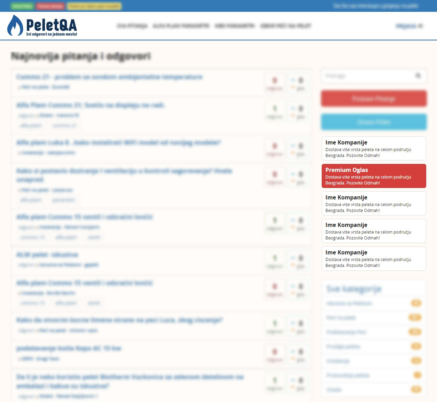The image size is (437, 402).
Task: Click the magnifier icon in the search box
Action: point(418,76)
